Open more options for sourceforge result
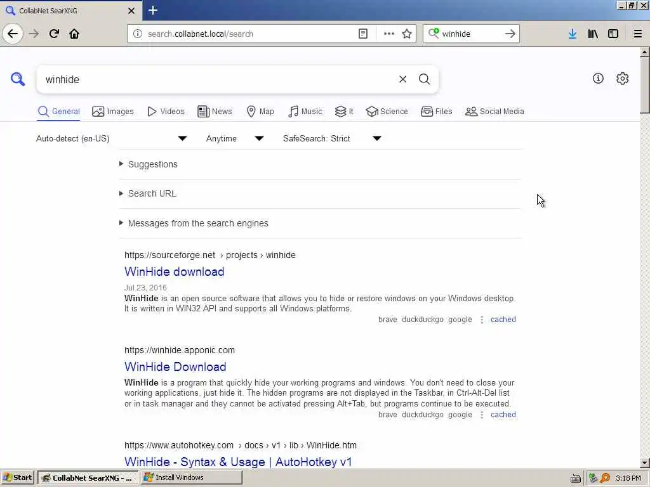The height and width of the screenshot is (487, 650). click(482, 320)
